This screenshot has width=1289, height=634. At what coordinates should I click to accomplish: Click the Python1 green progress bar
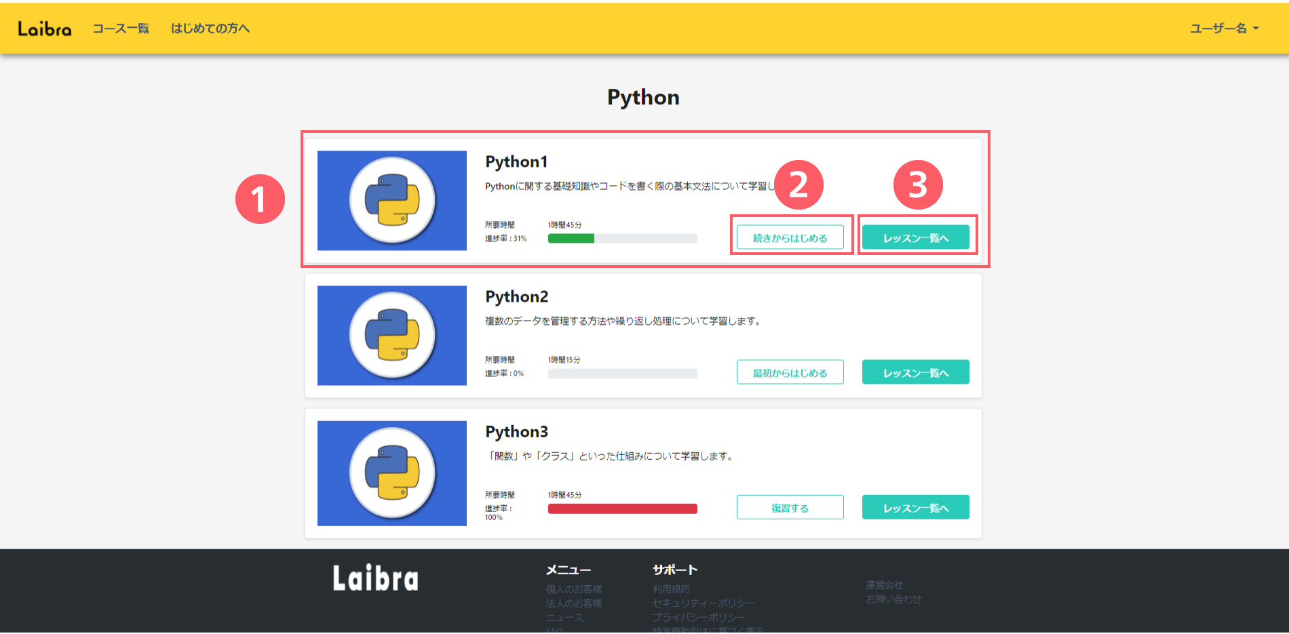click(571, 239)
